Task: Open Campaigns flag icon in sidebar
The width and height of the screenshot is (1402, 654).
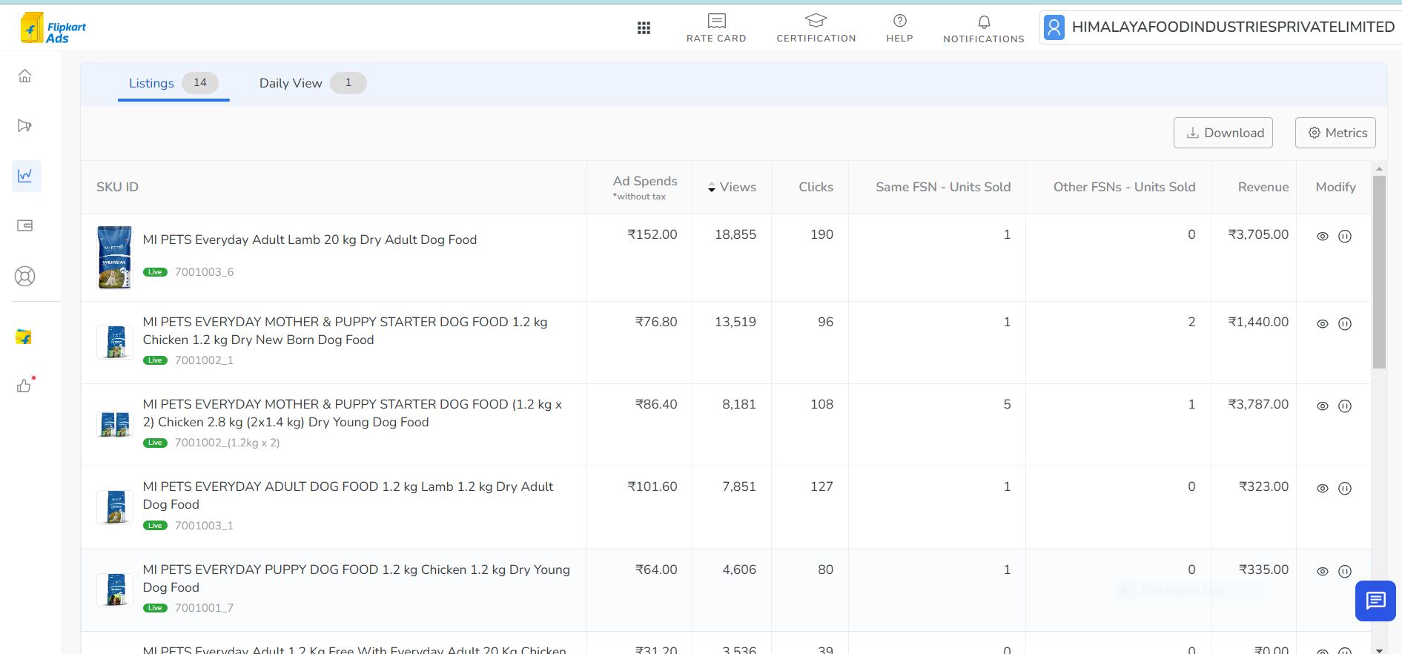Action: 25,125
